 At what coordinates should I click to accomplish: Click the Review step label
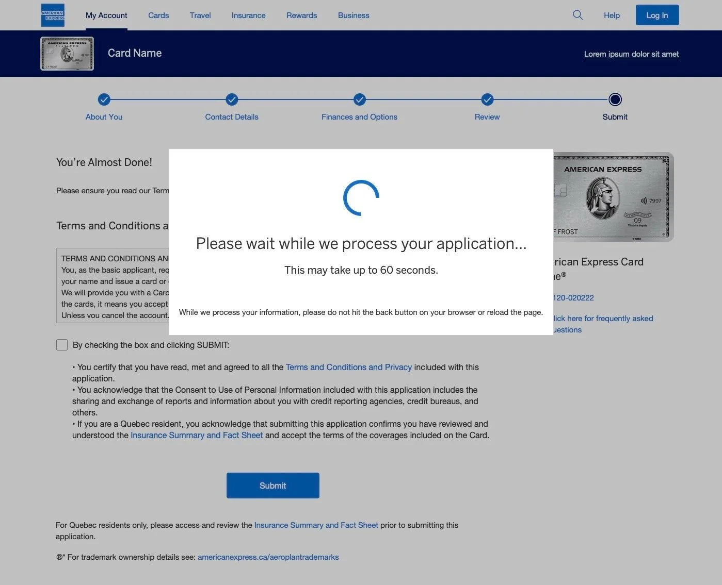[x=487, y=117]
